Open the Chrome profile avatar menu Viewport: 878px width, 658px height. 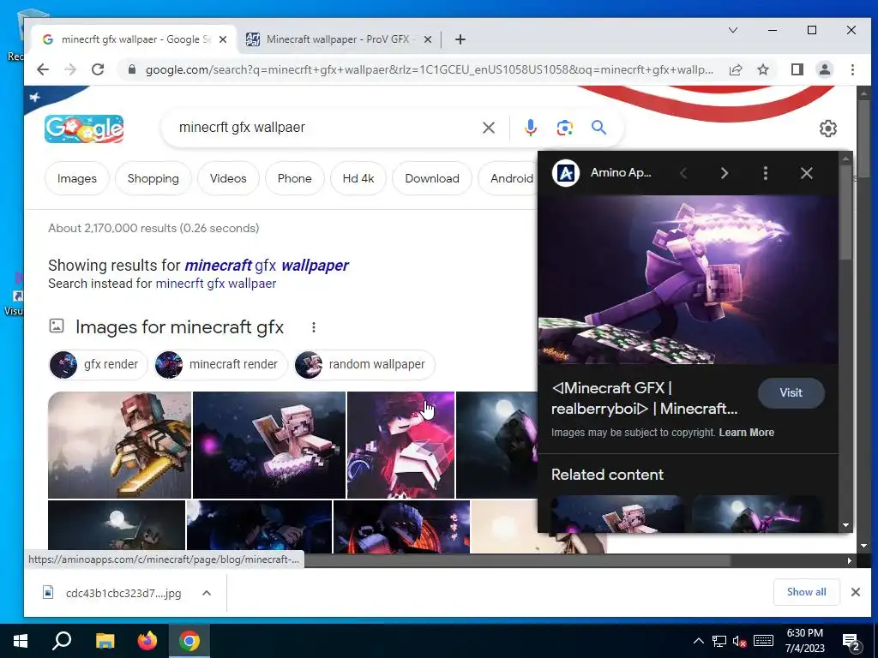824,69
